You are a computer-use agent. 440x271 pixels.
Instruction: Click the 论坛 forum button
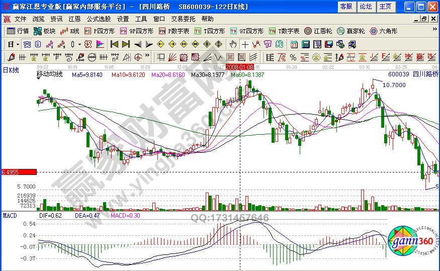366,7
